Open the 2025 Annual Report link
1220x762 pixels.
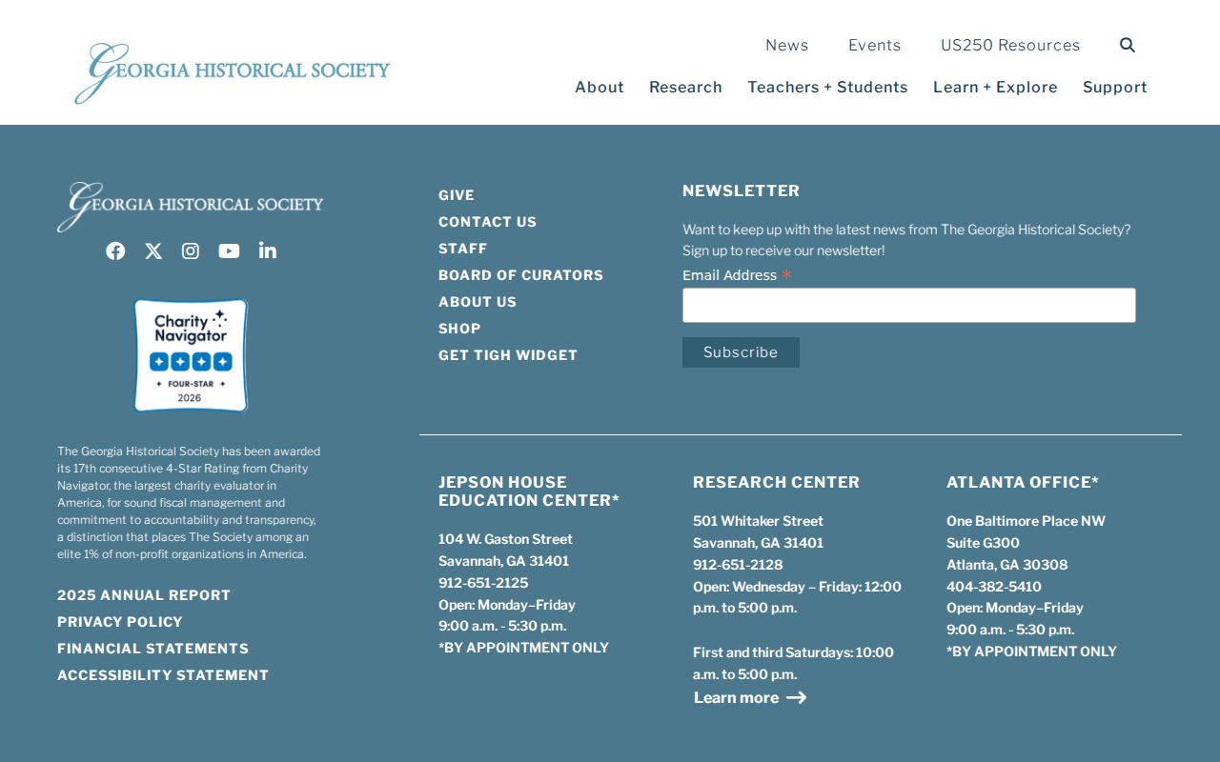click(144, 595)
